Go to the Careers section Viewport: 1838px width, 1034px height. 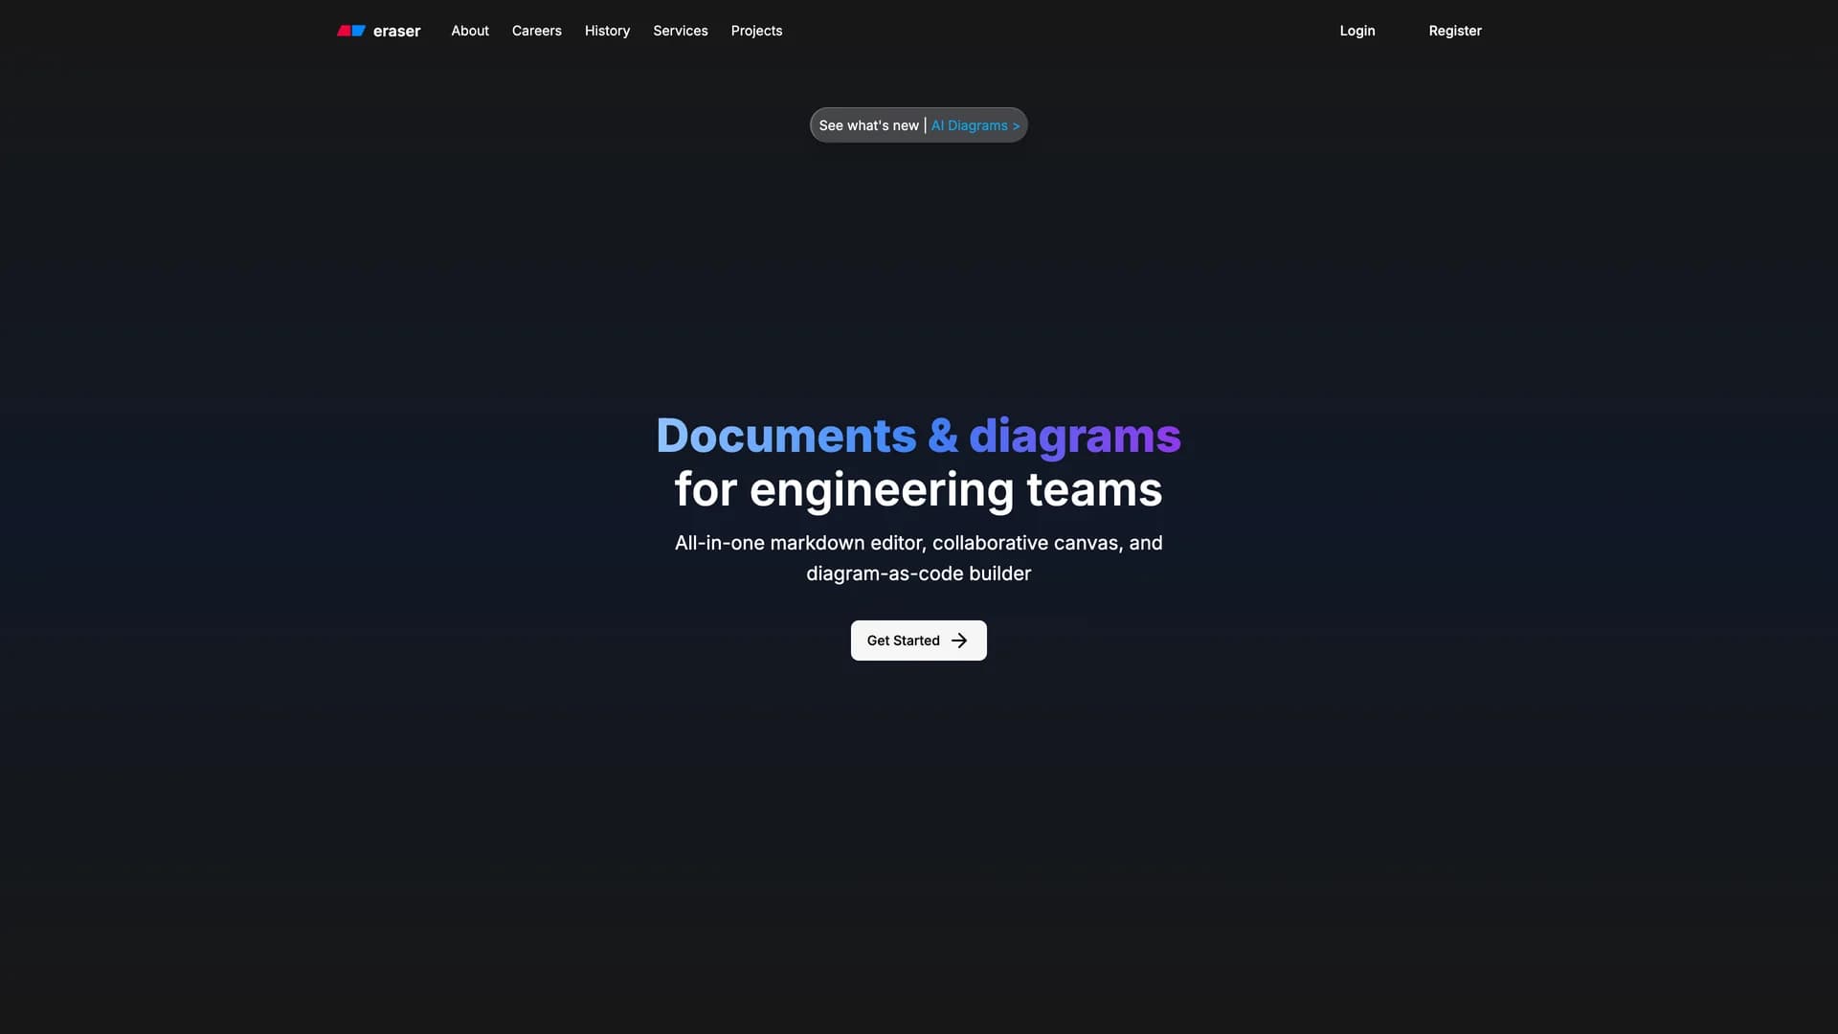click(x=536, y=31)
